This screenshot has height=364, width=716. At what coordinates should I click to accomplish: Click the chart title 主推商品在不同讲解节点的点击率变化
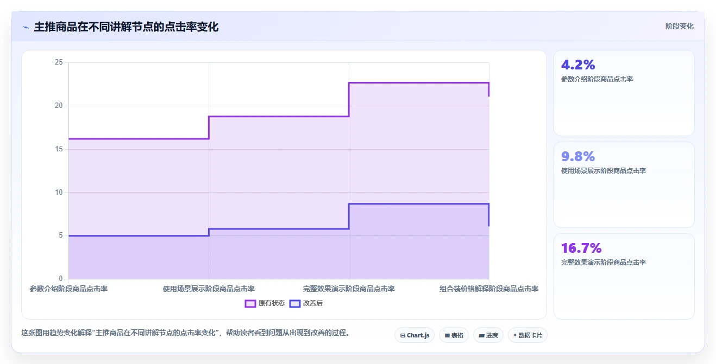click(126, 27)
